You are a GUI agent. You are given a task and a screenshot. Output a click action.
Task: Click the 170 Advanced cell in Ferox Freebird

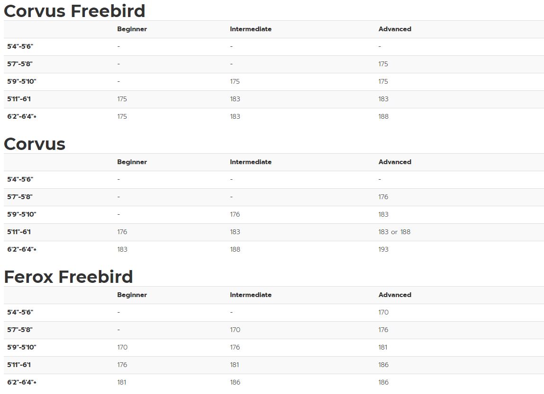coord(383,312)
